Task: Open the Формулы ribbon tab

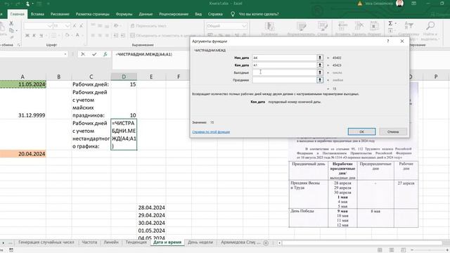Action: tap(124, 14)
